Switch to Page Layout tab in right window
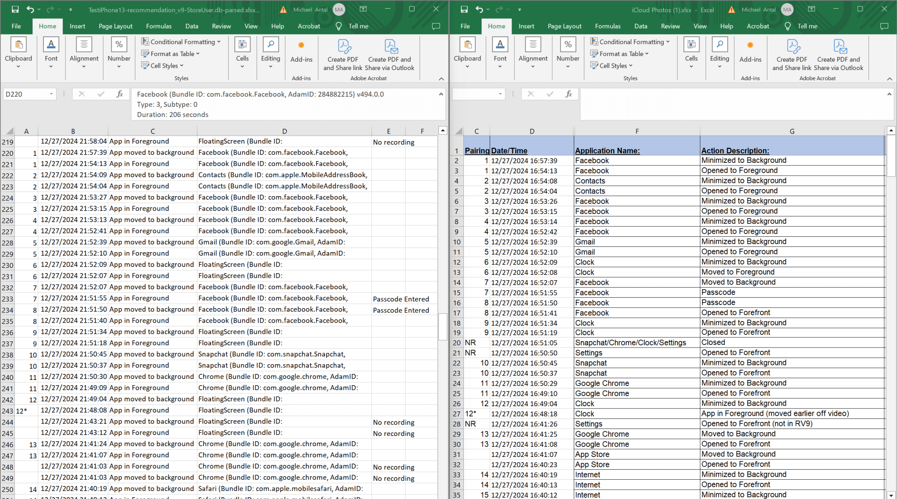Screen dimensions: 897x499 564,26
